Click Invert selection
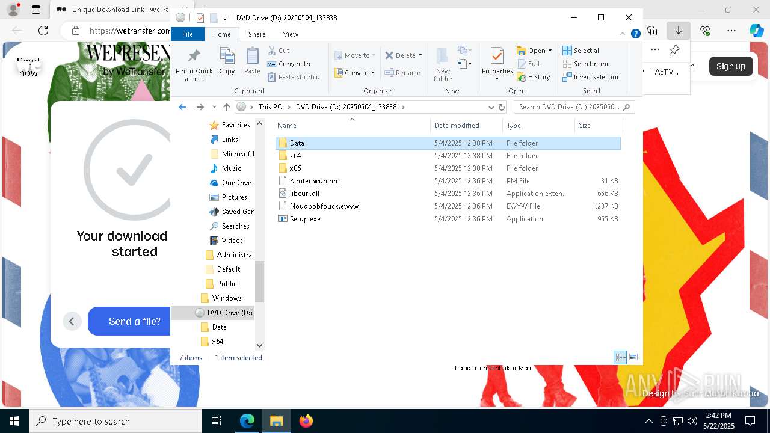The width and height of the screenshot is (770, 433). [591, 77]
